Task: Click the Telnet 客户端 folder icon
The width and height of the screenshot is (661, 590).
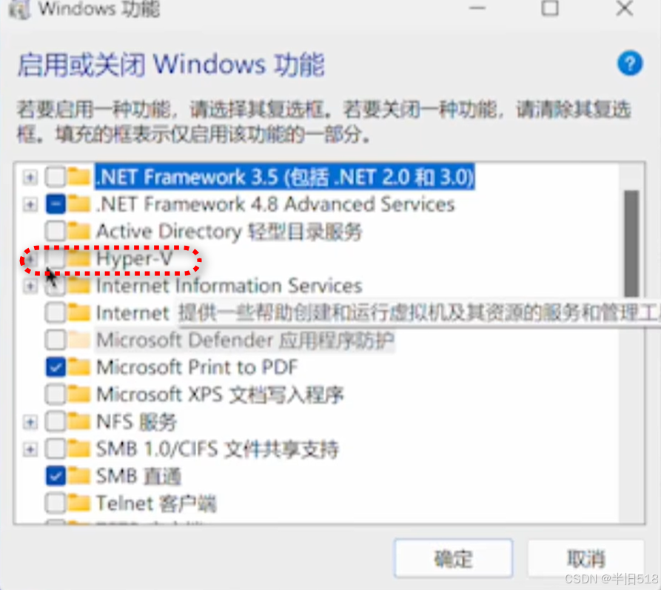Action: click(x=78, y=503)
